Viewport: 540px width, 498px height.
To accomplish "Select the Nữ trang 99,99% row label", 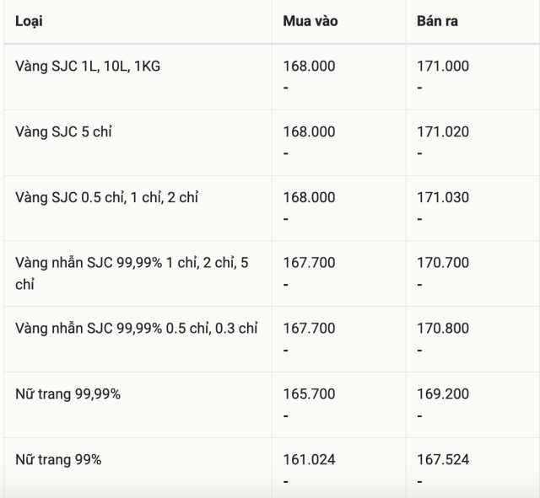I will point(68,394).
